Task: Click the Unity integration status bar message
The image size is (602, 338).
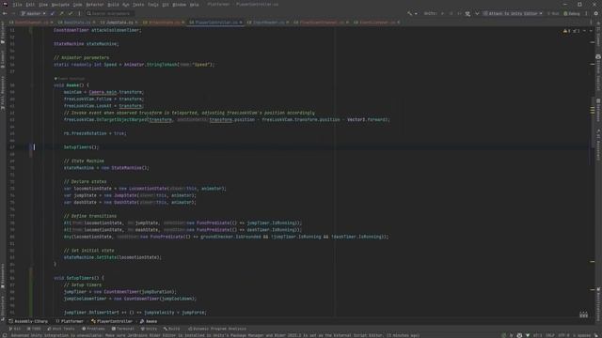Action: (x=215, y=335)
